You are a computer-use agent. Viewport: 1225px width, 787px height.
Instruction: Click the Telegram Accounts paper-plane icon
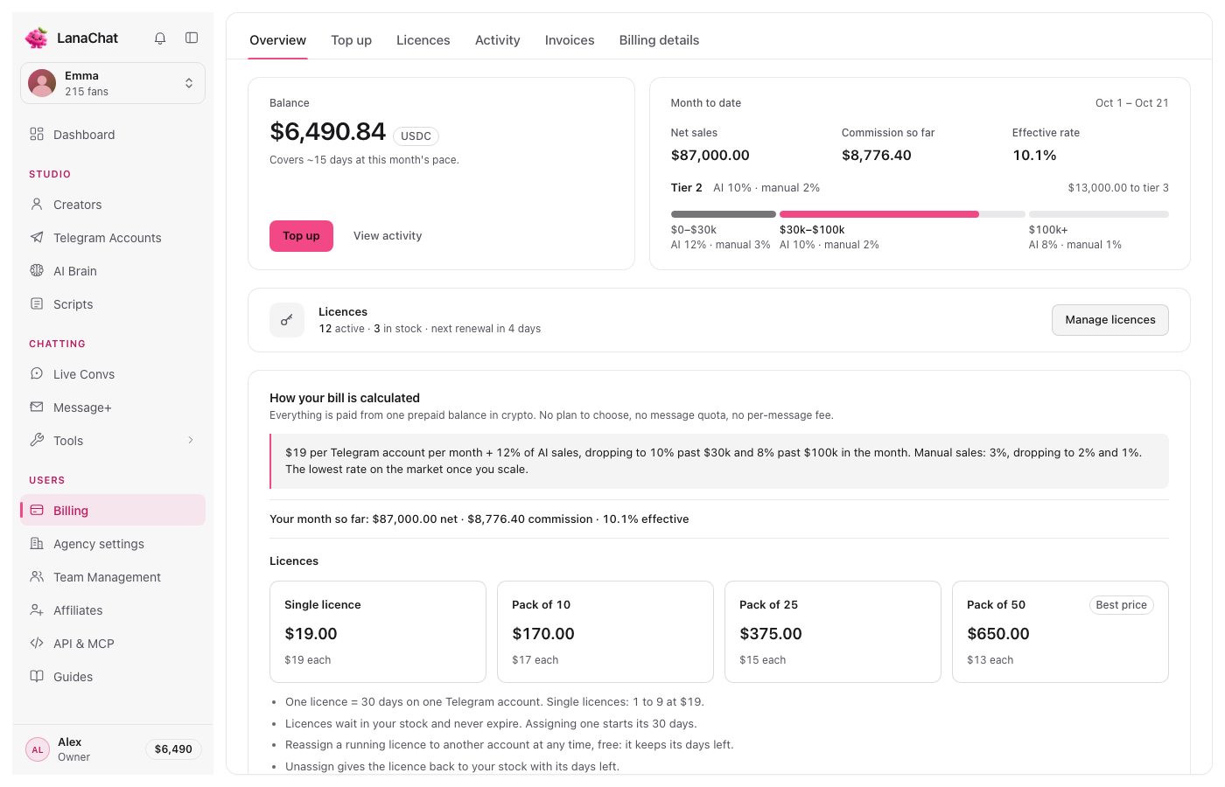coord(37,237)
